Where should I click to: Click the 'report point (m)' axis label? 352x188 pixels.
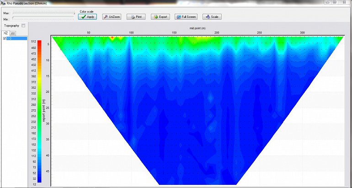[x=44, y=110]
